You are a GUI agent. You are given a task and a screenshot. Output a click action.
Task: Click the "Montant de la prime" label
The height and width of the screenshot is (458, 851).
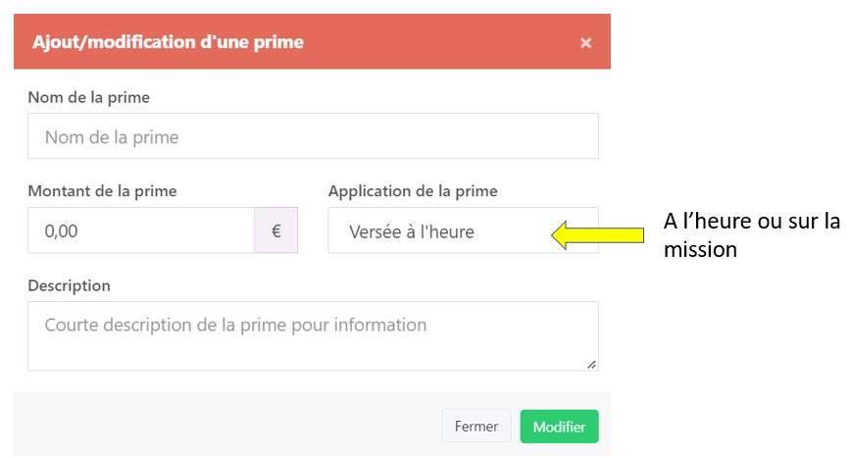point(102,191)
